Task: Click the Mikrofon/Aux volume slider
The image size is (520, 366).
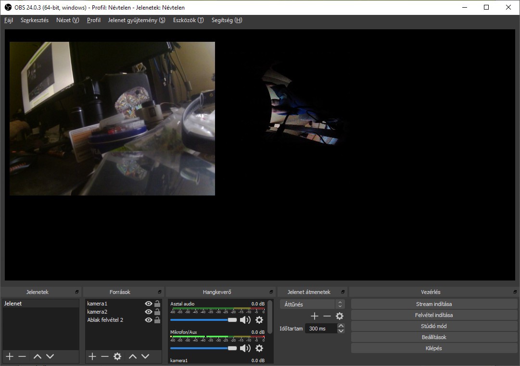Action: tap(203, 348)
